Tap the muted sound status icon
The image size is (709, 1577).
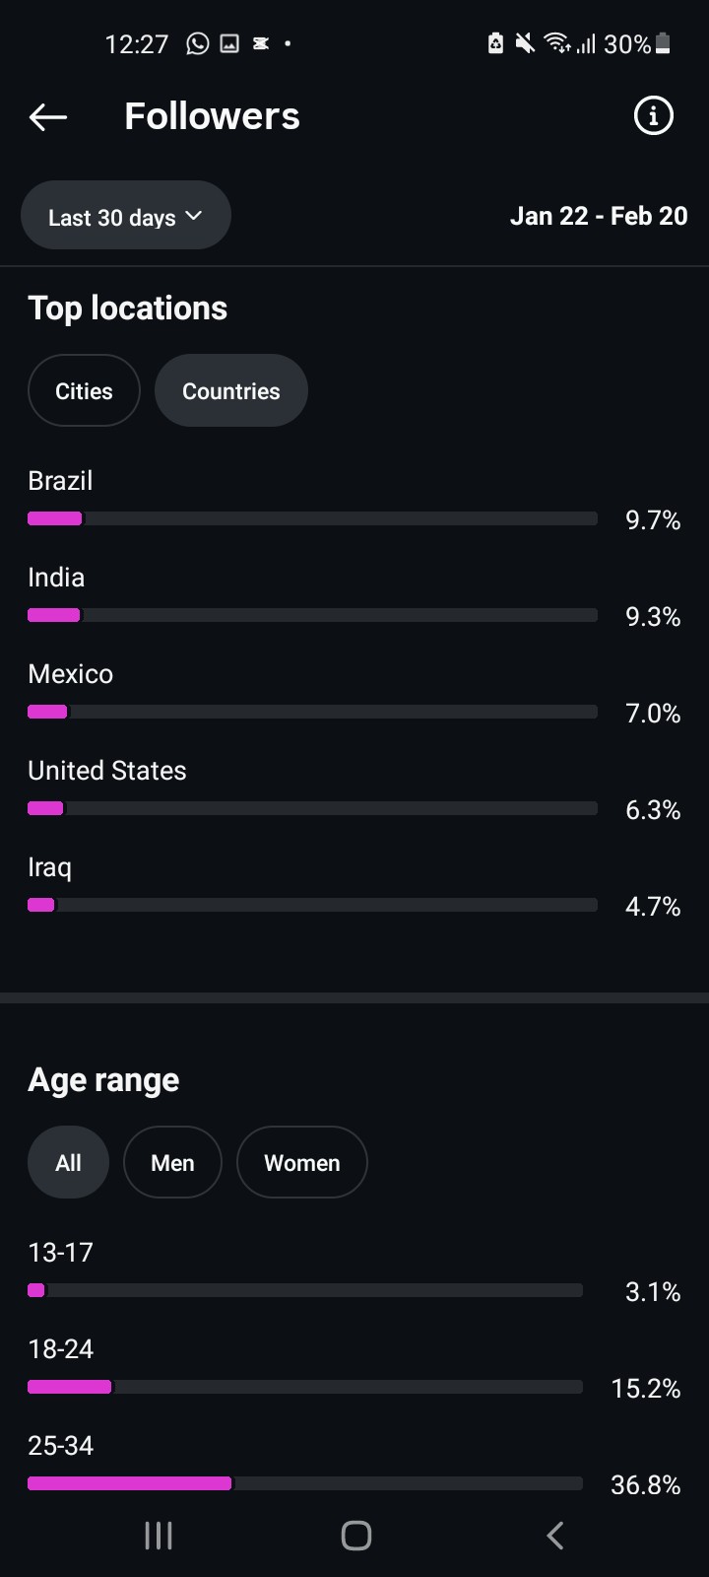pyautogui.click(x=526, y=43)
